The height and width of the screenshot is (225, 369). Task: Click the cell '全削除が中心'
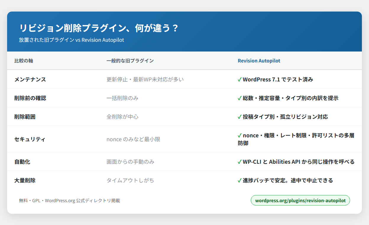tap(122, 117)
